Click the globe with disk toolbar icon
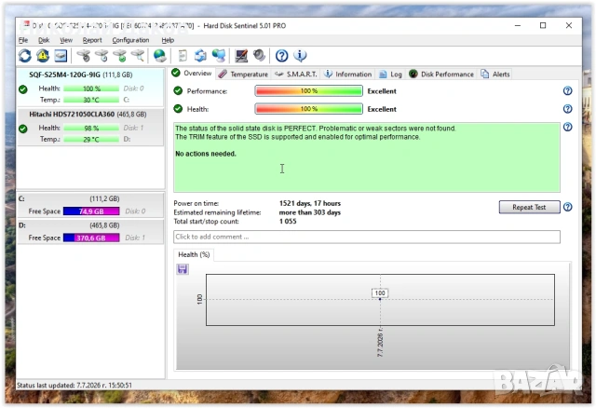 (x=160, y=56)
